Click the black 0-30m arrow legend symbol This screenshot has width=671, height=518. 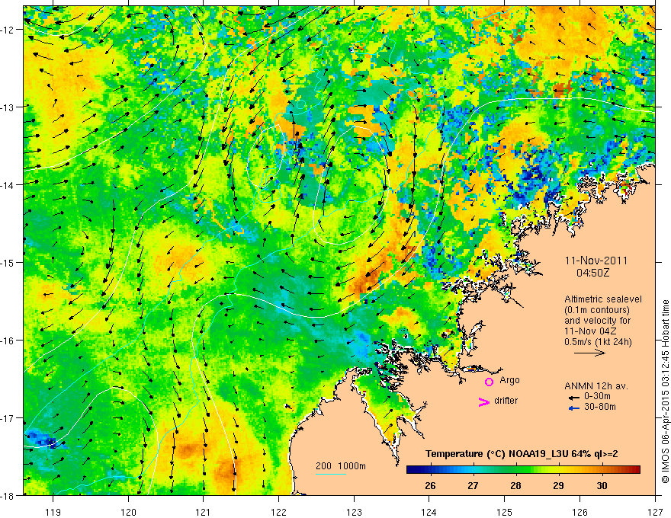[574, 398]
